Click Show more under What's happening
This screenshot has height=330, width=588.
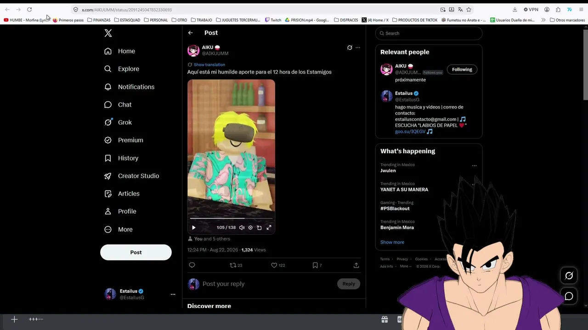[392, 242]
